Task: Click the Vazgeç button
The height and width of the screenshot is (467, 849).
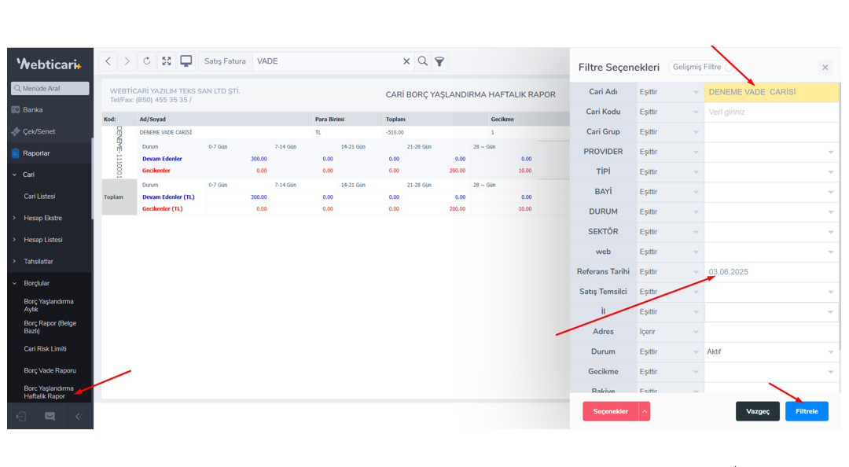Action: click(x=758, y=411)
